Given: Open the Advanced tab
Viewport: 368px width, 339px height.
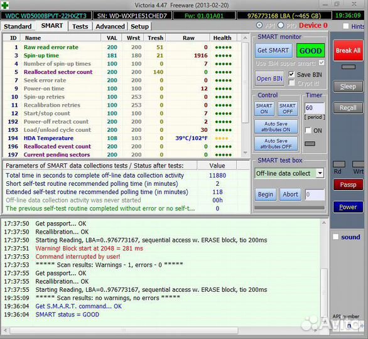Looking at the screenshot, I should click(110, 26).
